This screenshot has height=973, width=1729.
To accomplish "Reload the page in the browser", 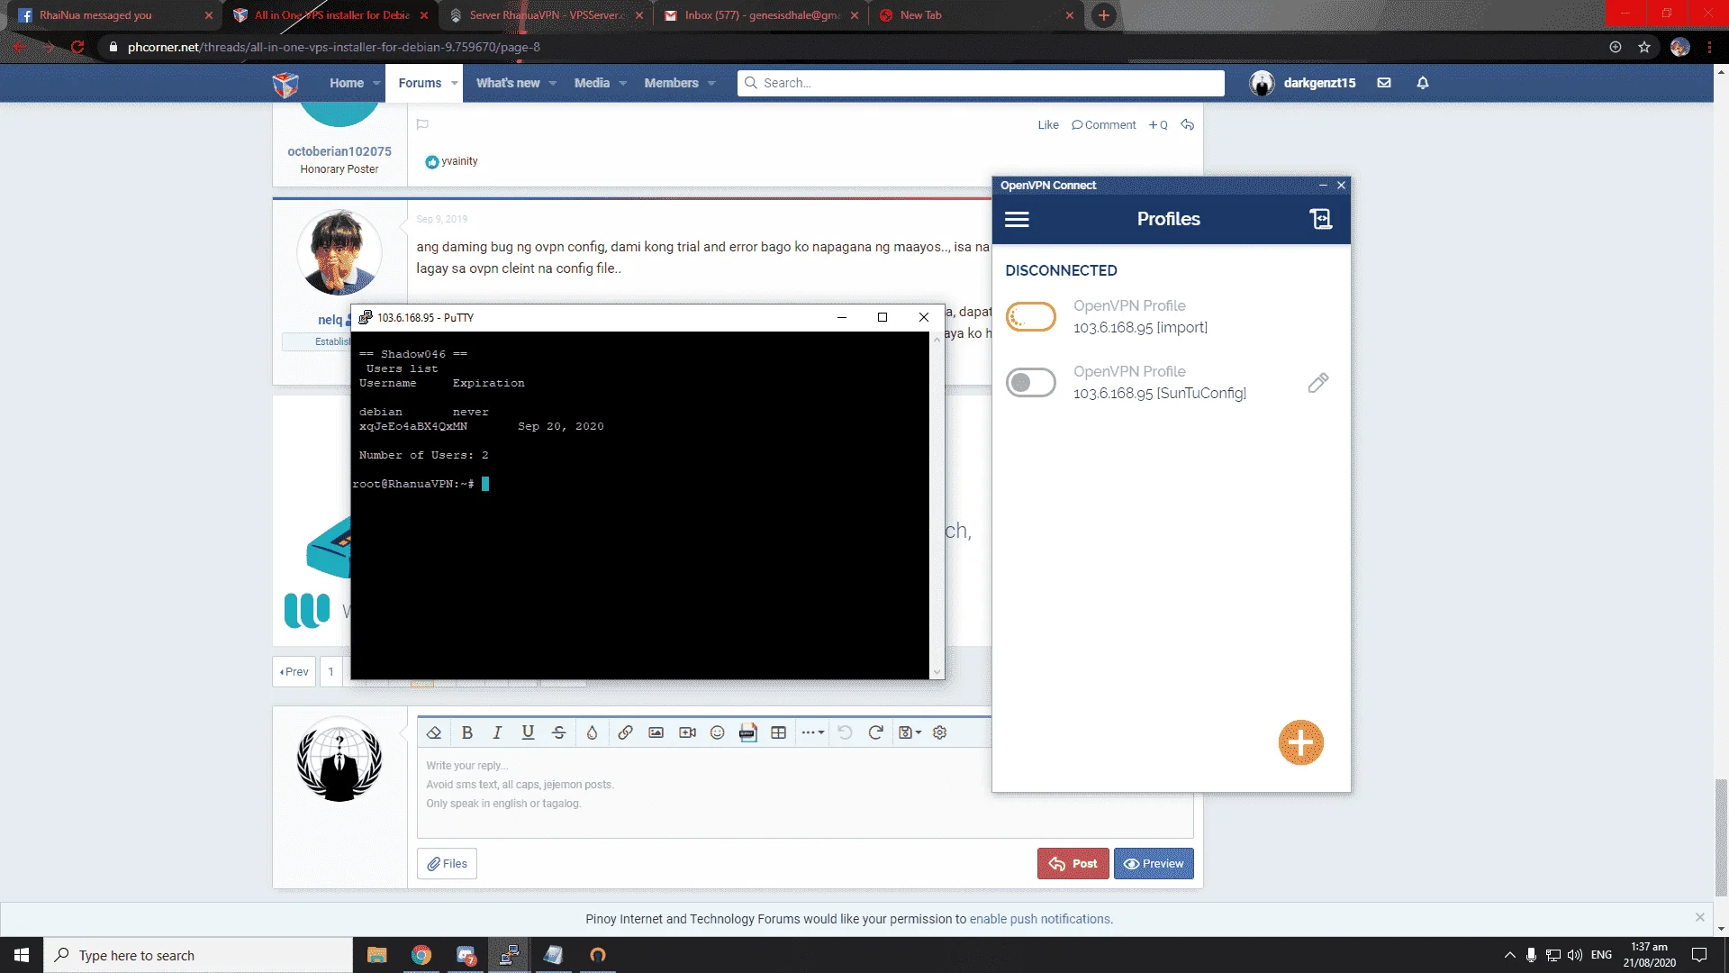I will pyautogui.click(x=77, y=47).
